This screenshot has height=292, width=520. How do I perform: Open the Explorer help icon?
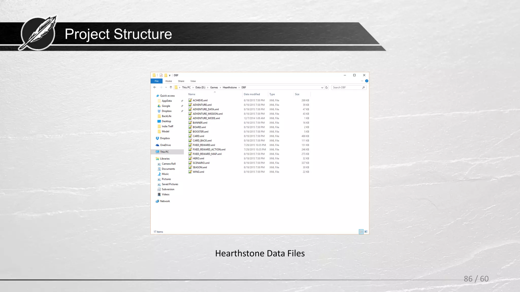pyautogui.click(x=367, y=81)
